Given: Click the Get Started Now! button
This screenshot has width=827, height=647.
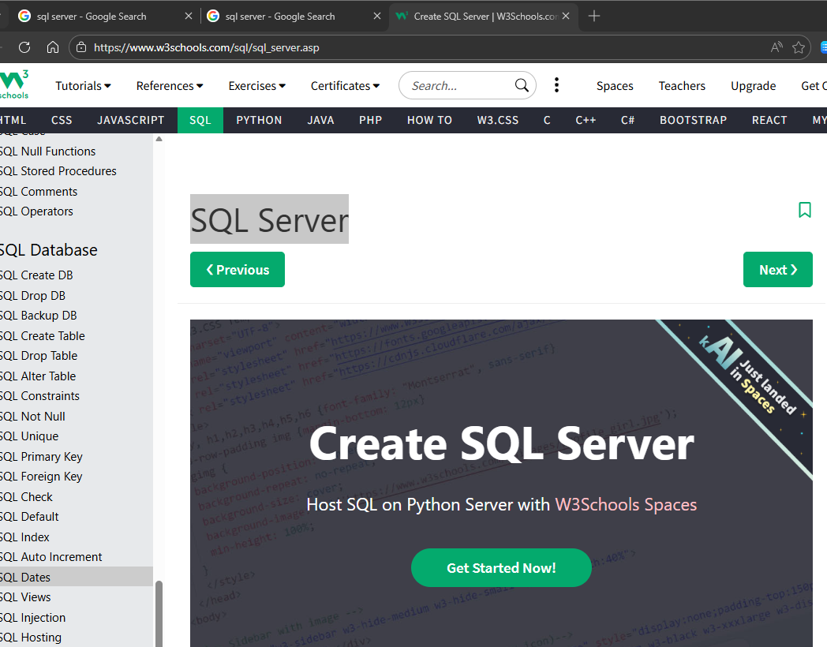Looking at the screenshot, I should (501, 568).
